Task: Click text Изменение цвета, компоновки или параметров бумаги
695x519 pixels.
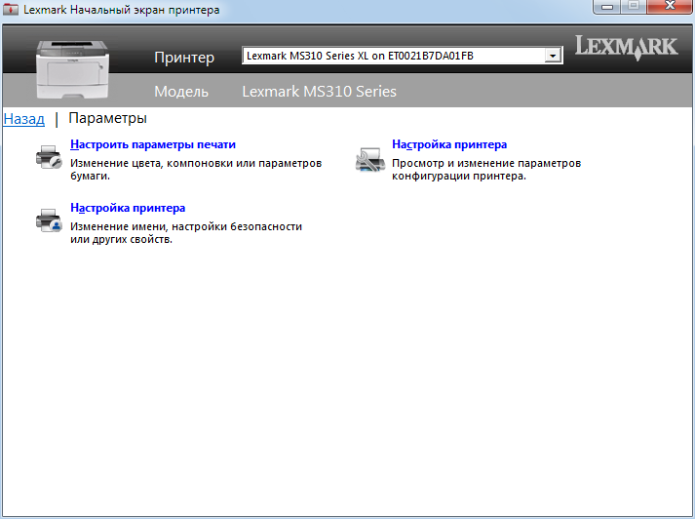Action: pyautogui.click(x=196, y=170)
